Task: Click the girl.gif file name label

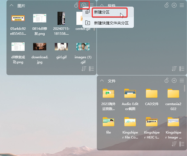Action: 61,57
